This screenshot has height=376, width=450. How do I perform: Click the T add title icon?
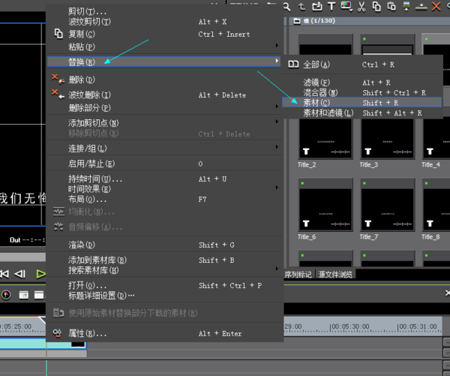coord(331,6)
